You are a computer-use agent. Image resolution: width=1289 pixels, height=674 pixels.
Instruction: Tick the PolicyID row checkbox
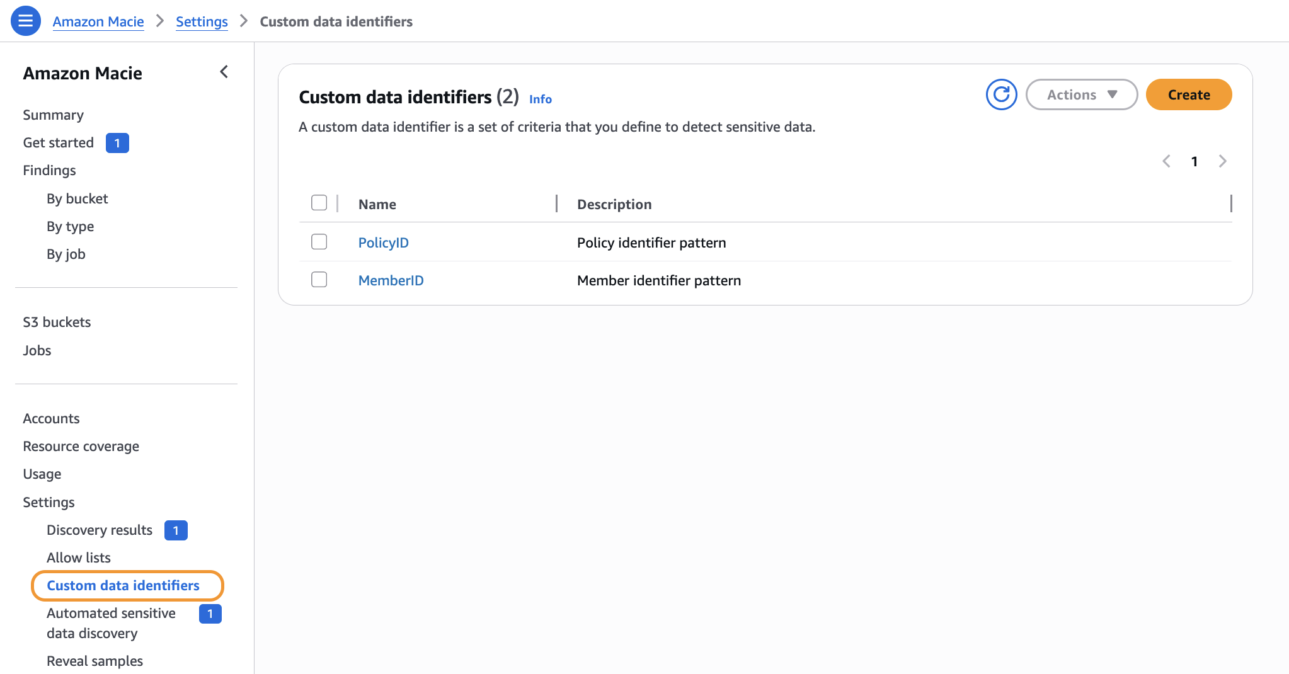pyautogui.click(x=319, y=242)
